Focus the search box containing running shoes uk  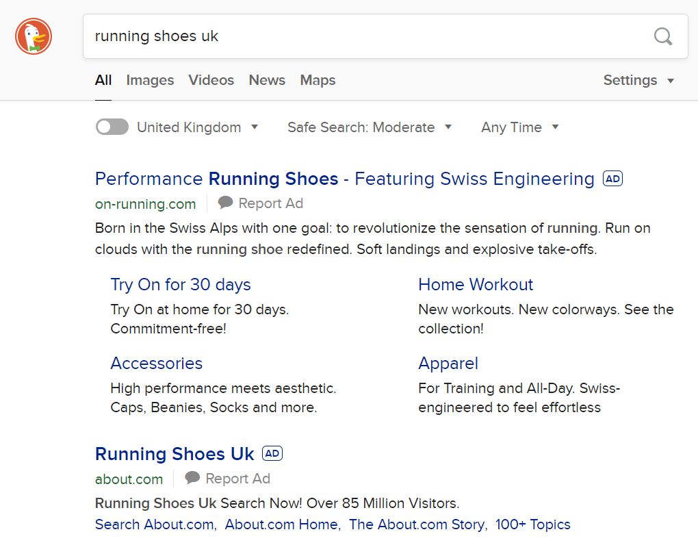pos(385,36)
